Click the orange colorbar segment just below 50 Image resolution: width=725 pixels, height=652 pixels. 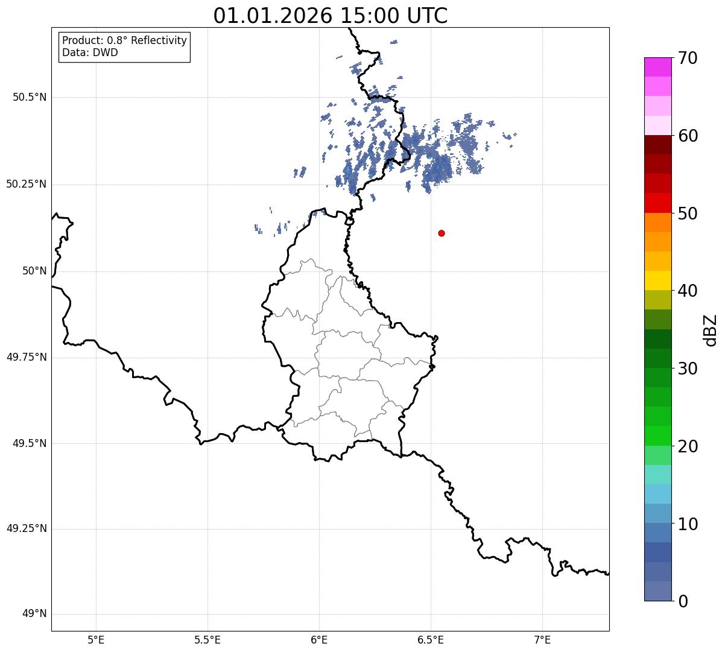(x=657, y=223)
